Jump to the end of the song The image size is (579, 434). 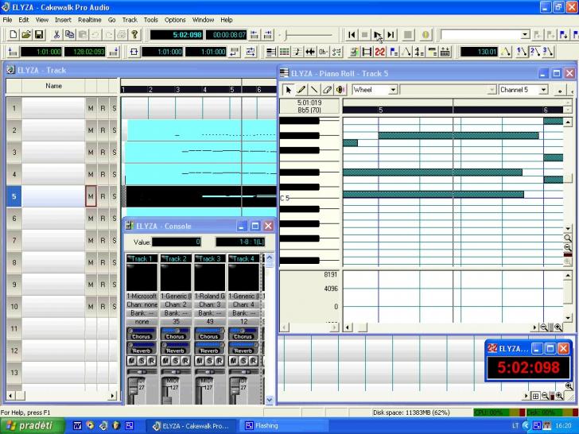tap(391, 35)
